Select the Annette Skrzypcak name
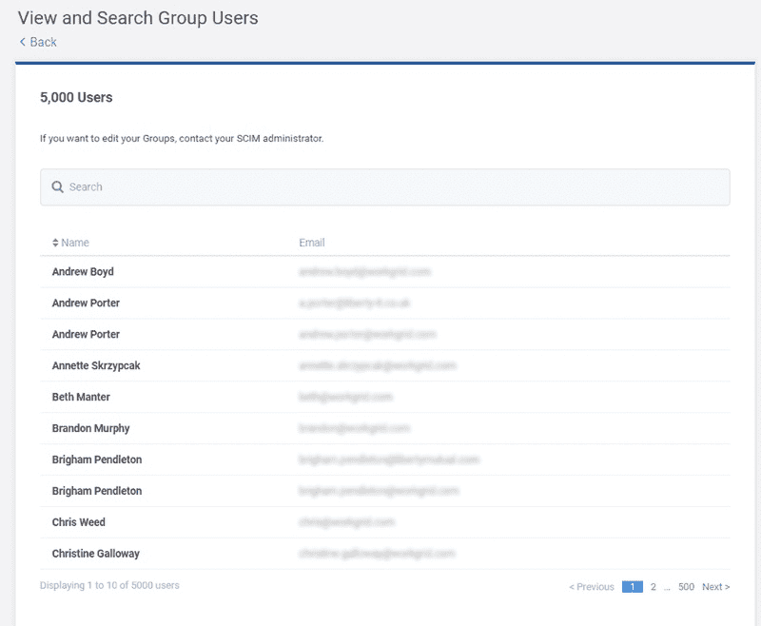Image resolution: width=761 pixels, height=626 pixels. [x=96, y=365]
